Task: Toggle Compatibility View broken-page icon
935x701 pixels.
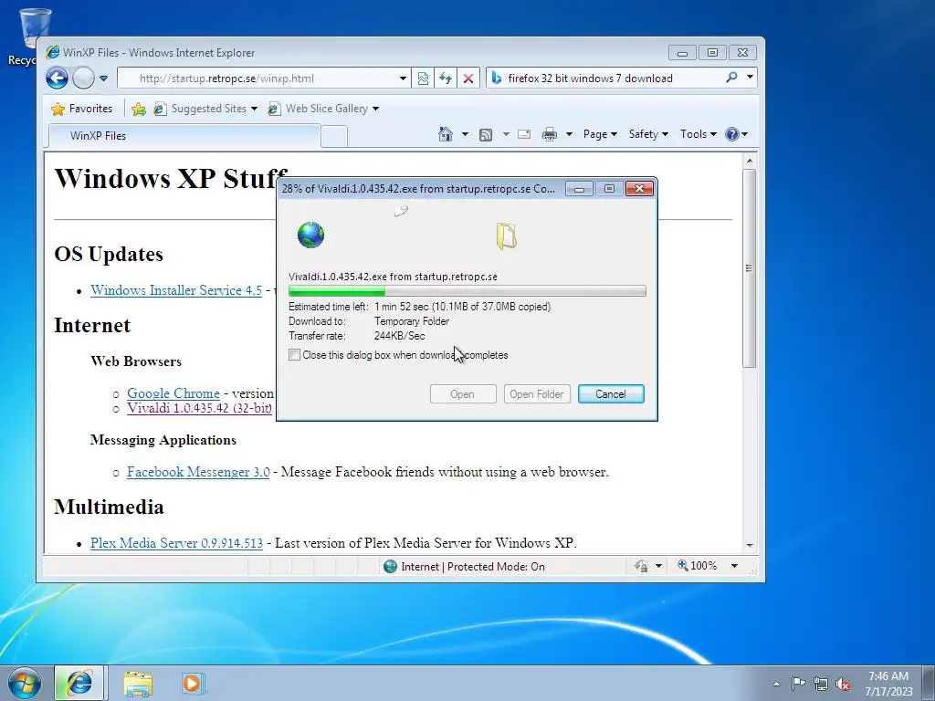Action: (x=423, y=78)
